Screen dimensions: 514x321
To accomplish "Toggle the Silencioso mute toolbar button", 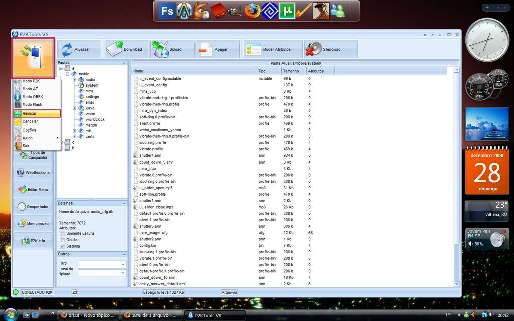I will tap(330, 50).
